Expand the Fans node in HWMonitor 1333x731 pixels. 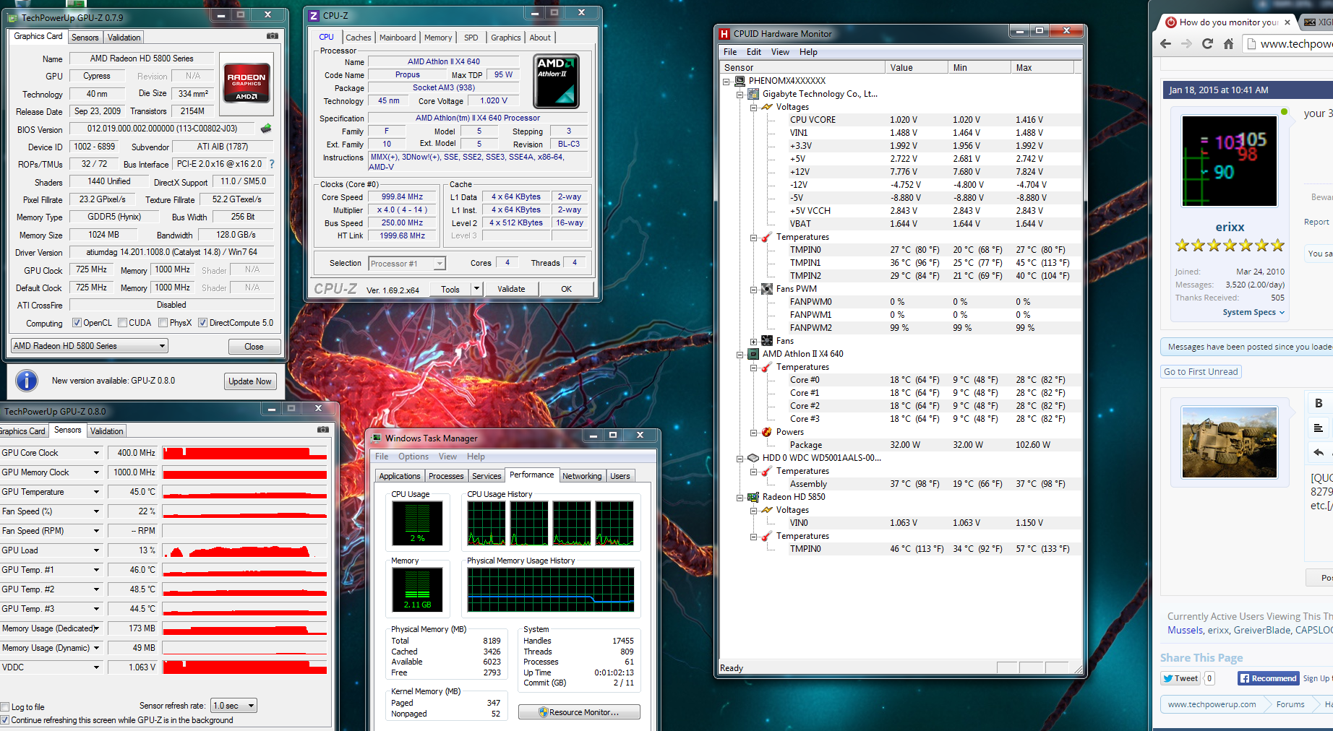click(753, 341)
